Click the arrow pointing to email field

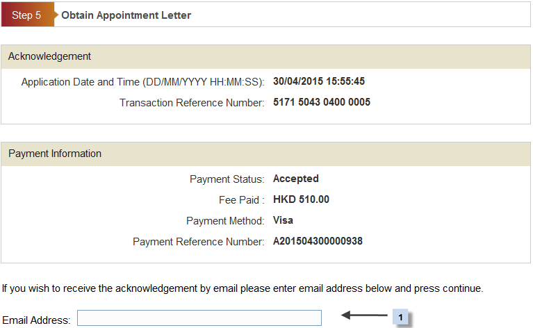[365, 316]
